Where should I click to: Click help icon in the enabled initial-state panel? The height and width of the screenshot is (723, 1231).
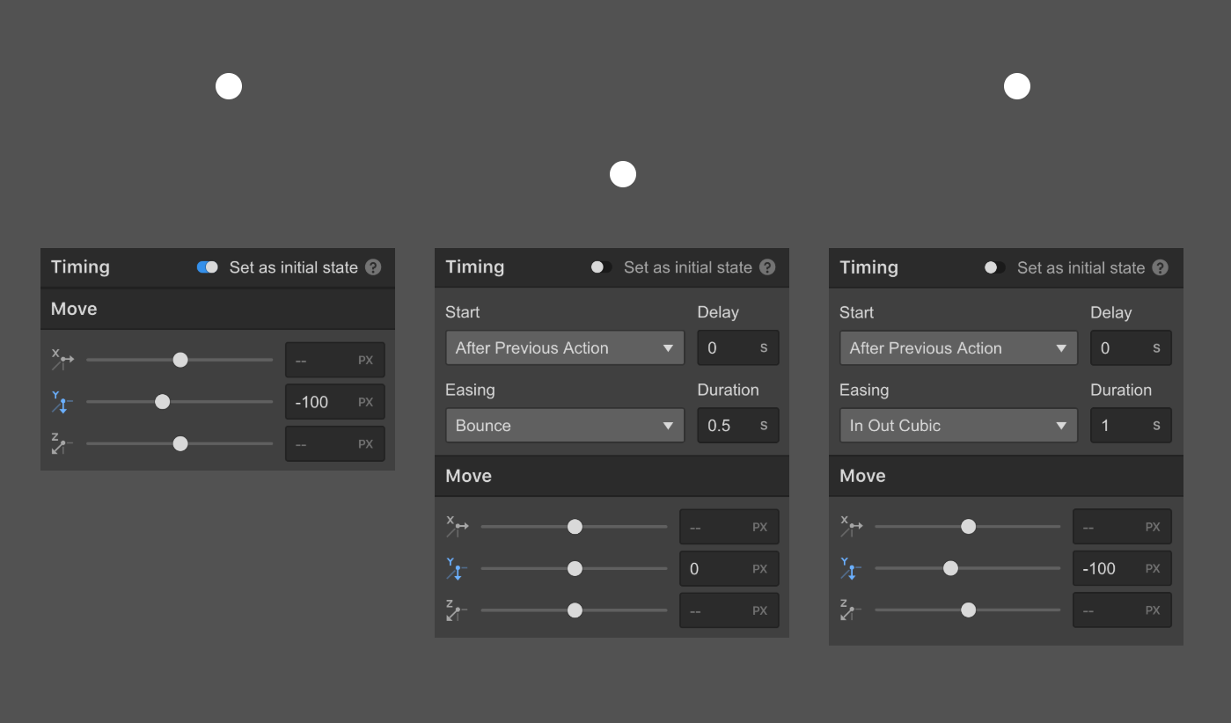pyautogui.click(x=373, y=267)
